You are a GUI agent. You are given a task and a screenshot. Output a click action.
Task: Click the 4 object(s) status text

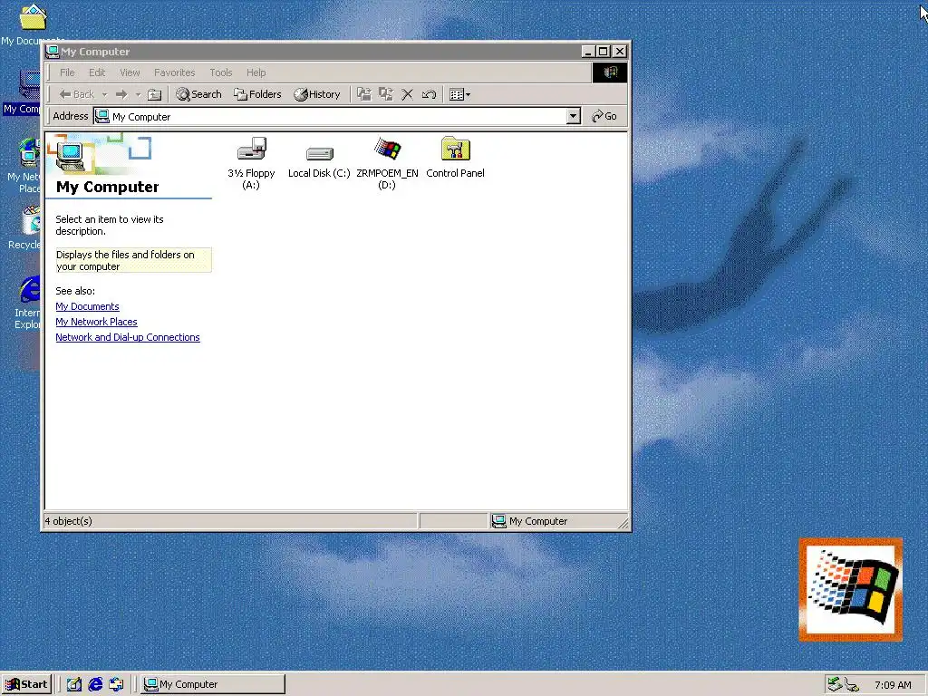pyautogui.click(x=69, y=521)
